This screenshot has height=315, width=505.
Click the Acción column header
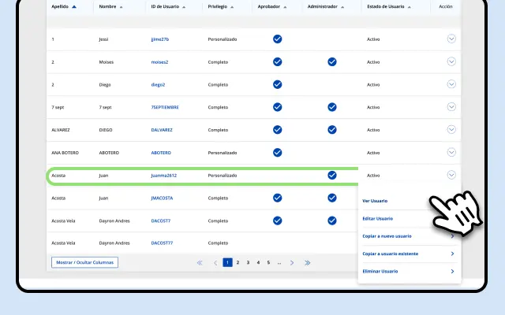446,6
